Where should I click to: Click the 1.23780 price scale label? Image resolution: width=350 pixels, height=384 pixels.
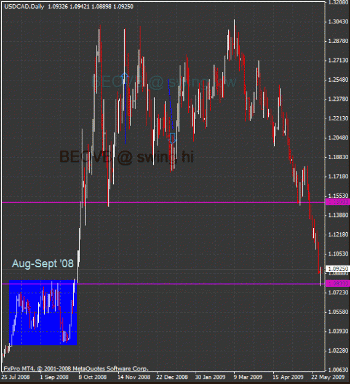click(x=338, y=99)
